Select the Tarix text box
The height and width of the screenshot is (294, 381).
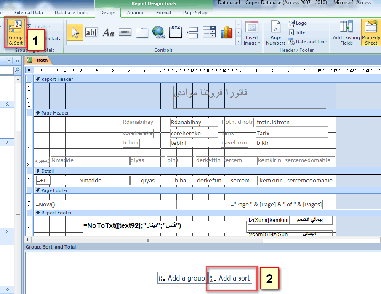coord(292,133)
